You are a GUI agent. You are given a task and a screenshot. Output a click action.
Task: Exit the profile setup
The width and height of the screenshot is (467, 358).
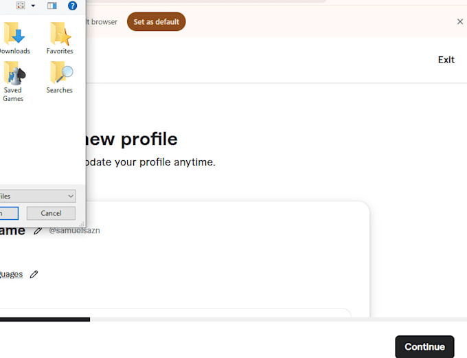[x=446, y=60]
